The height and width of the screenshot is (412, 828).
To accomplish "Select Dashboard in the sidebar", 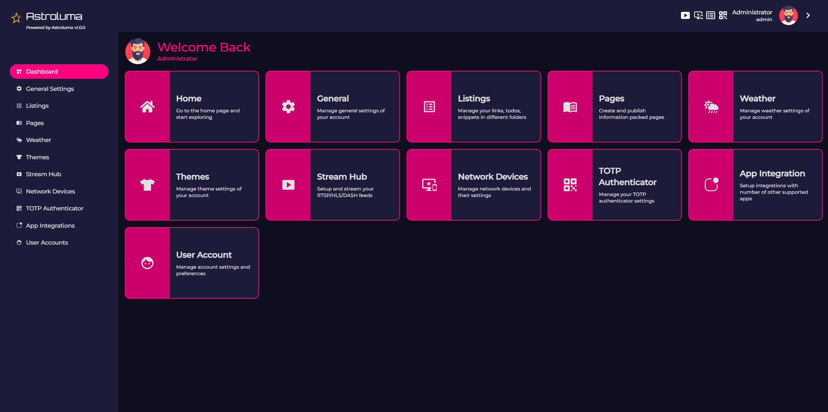I will tap(59, 71).
